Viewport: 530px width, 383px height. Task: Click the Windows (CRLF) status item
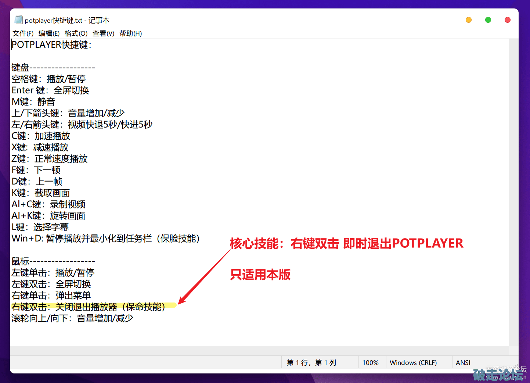[413, 363]
